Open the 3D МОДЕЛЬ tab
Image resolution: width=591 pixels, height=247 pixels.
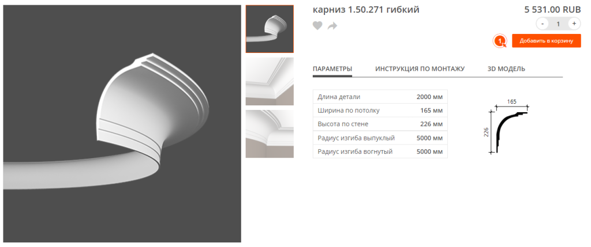coord(506,69)
